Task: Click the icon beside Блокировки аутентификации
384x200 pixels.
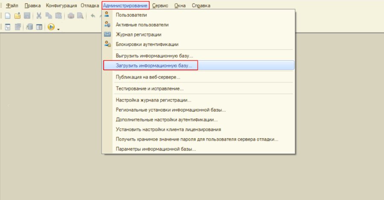Action: click(x=108, y=44)
